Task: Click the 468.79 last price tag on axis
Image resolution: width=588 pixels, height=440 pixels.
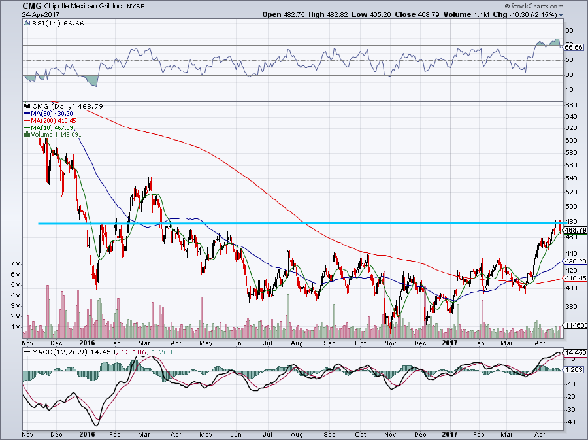Action: click(575, 230)
